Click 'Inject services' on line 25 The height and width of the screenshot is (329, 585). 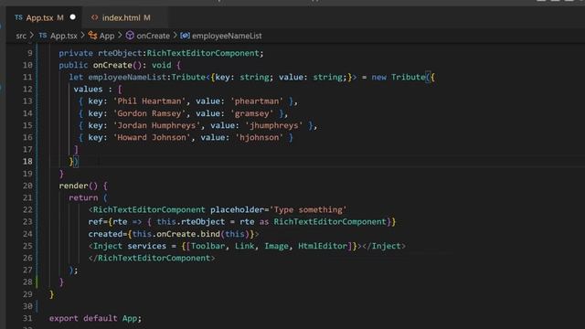[x=130, y=246]
